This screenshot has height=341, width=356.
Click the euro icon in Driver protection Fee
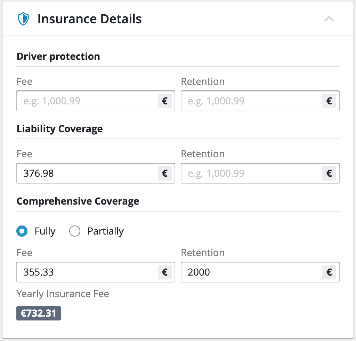click(x=165, y=101)
